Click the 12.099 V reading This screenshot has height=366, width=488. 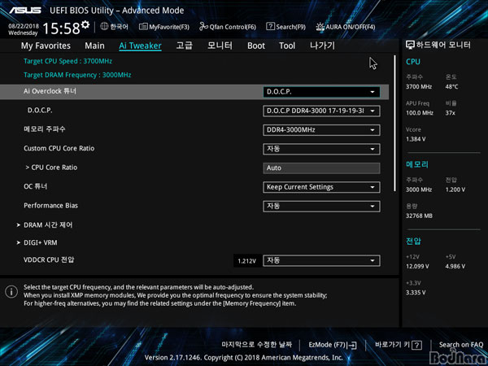[417, 267]
